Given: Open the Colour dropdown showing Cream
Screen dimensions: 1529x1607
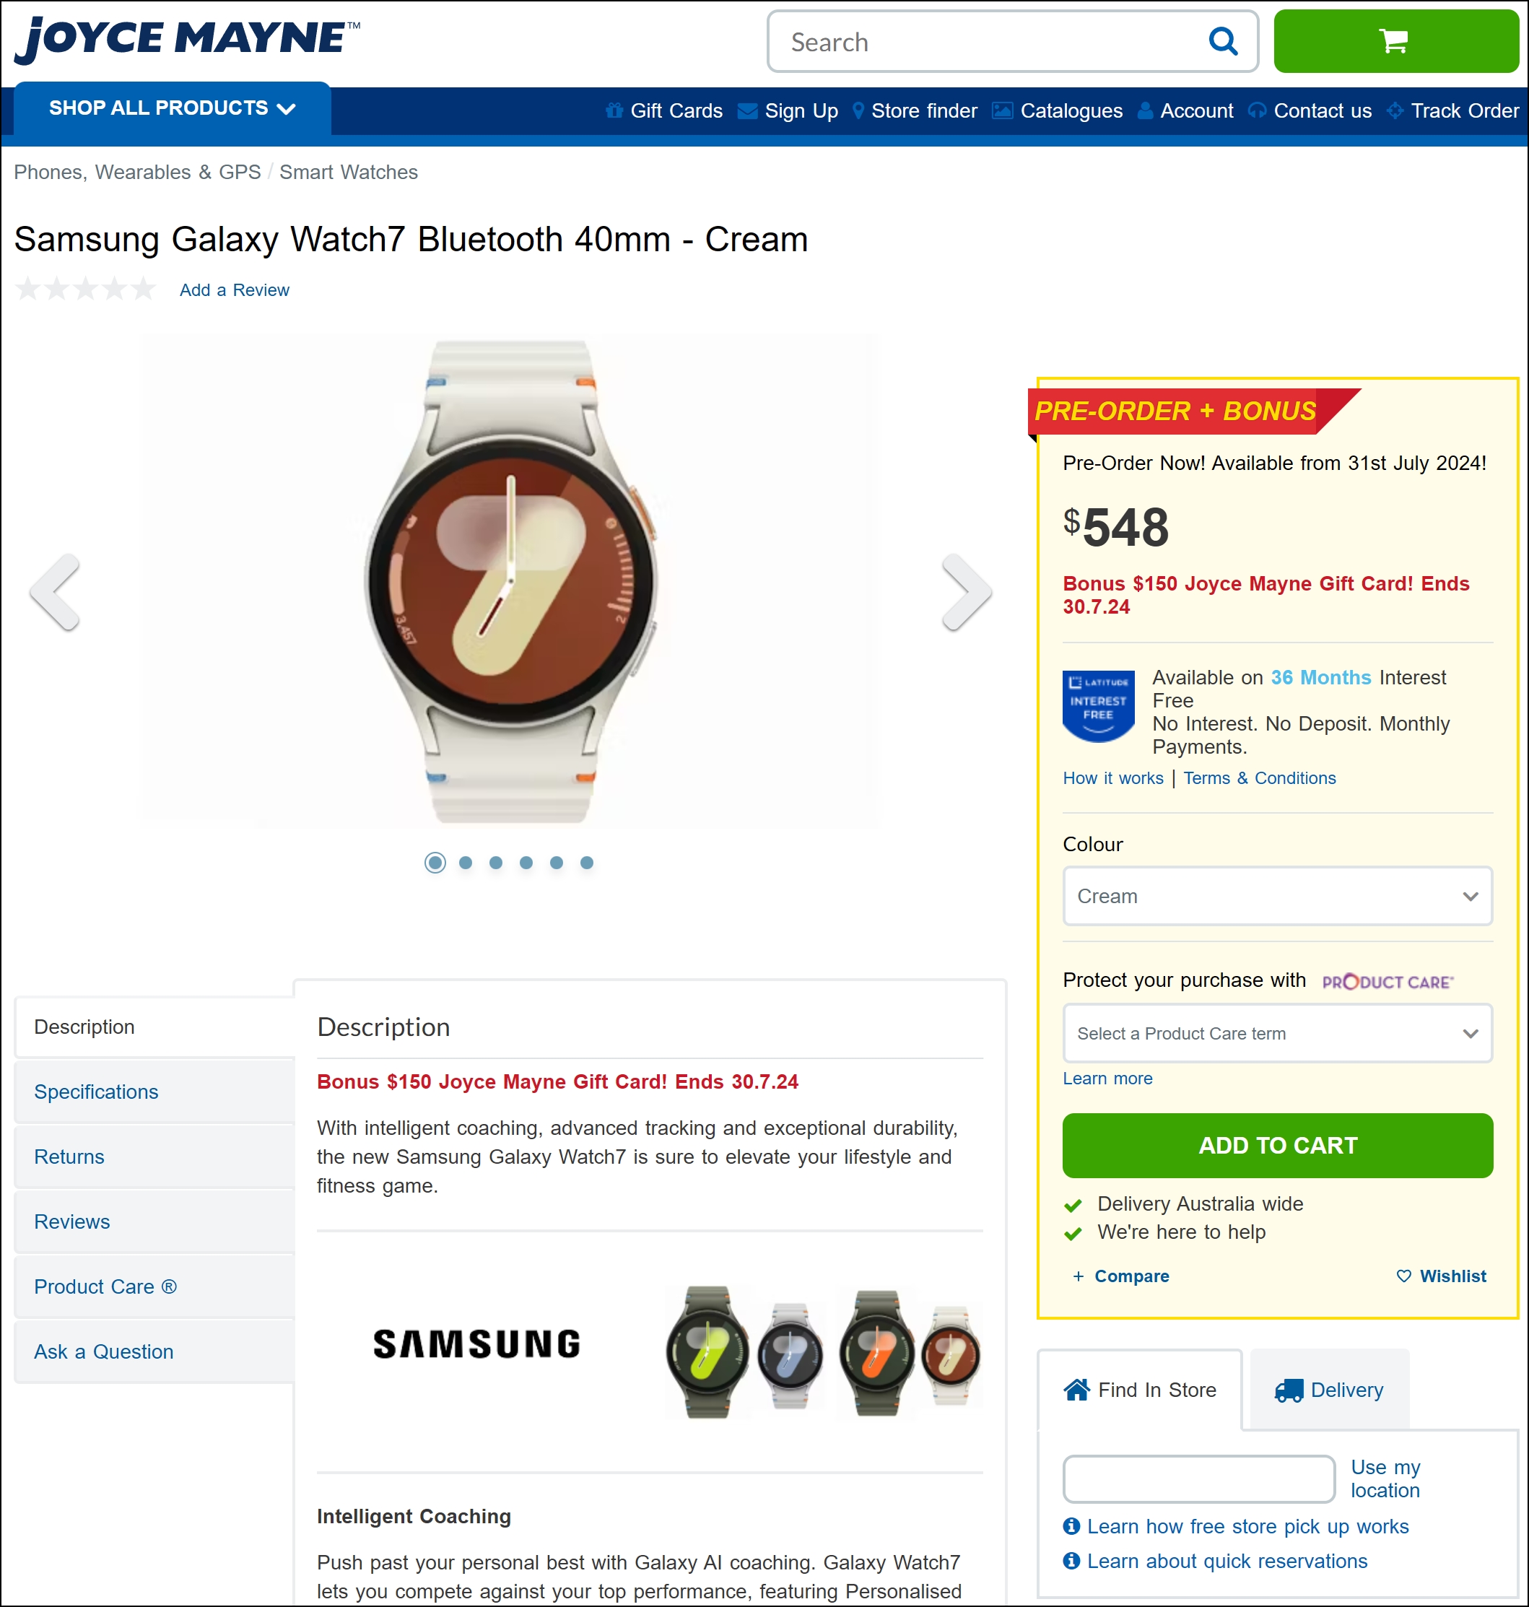Looking at the screenshot, I should (x=1277, y=897).
